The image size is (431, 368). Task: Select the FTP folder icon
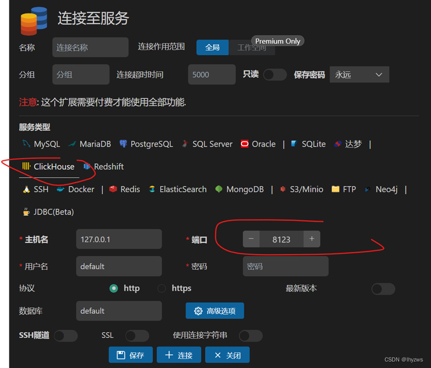[x=335, y=189]
